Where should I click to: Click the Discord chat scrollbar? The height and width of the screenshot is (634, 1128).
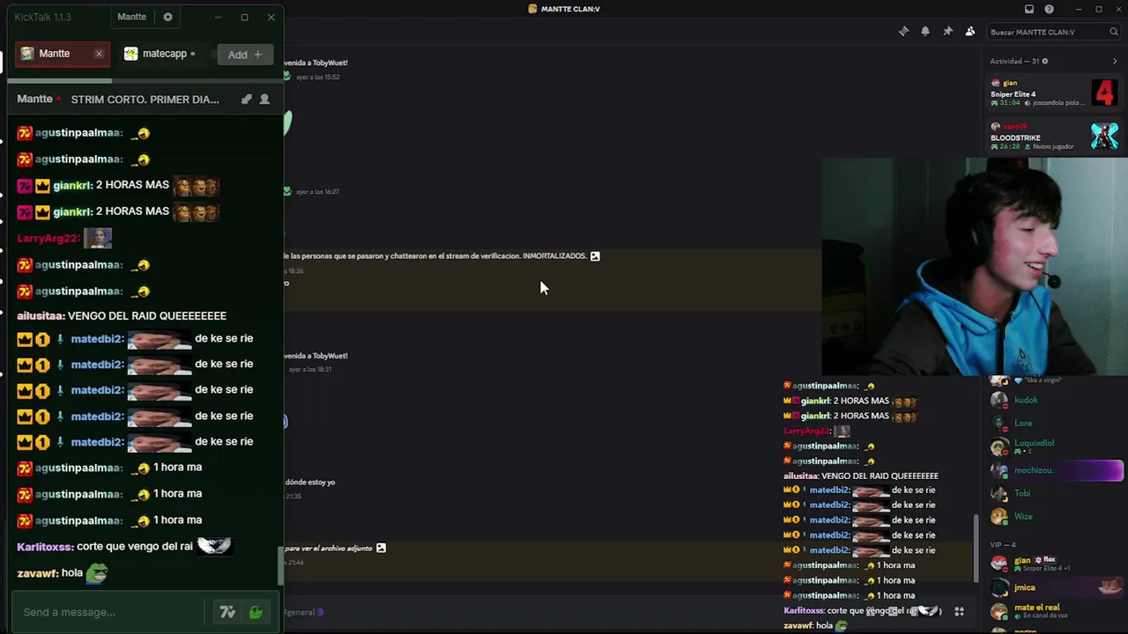pyautogui.click(x=975, y=548)
